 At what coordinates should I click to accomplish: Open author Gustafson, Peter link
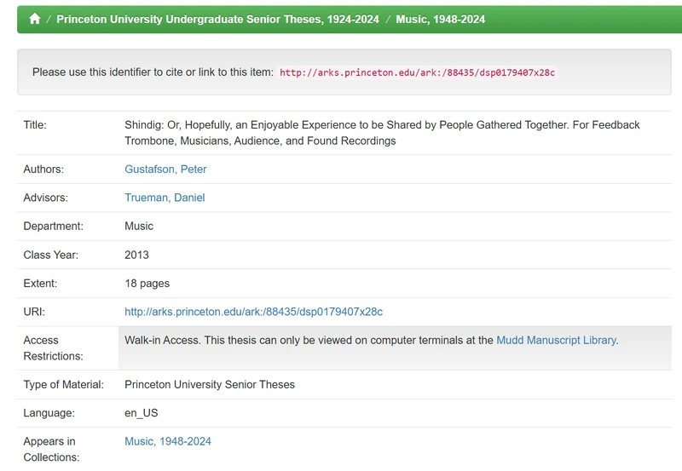click(x=165, y=169)
